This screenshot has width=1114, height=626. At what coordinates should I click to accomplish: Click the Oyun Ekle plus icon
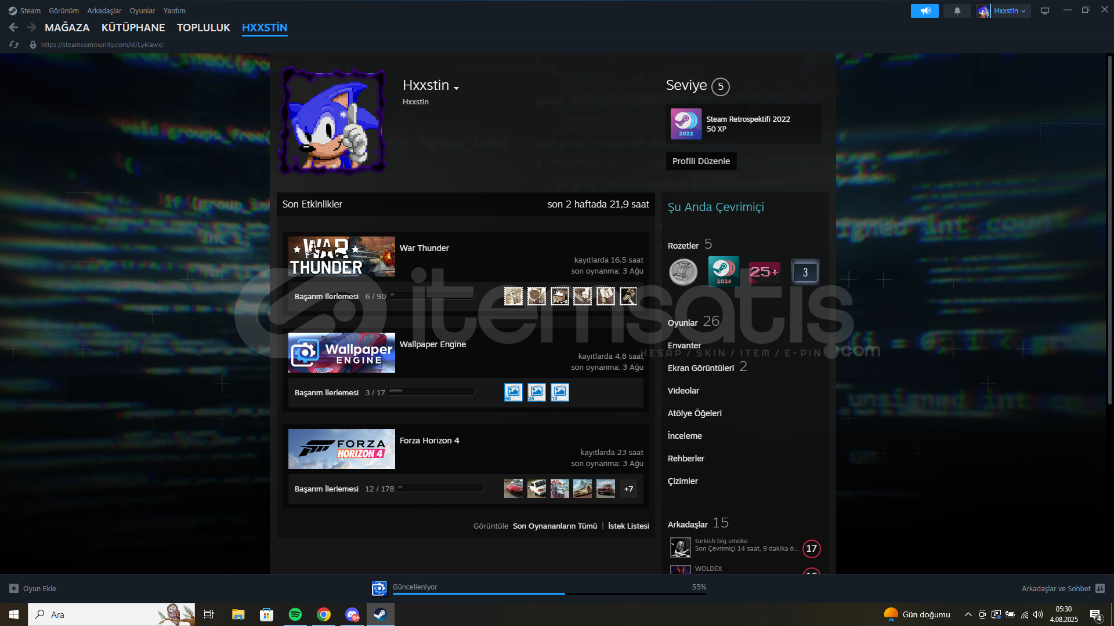tap(14, 588)
